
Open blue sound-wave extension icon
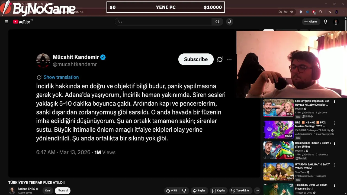(x=307, y=12)
